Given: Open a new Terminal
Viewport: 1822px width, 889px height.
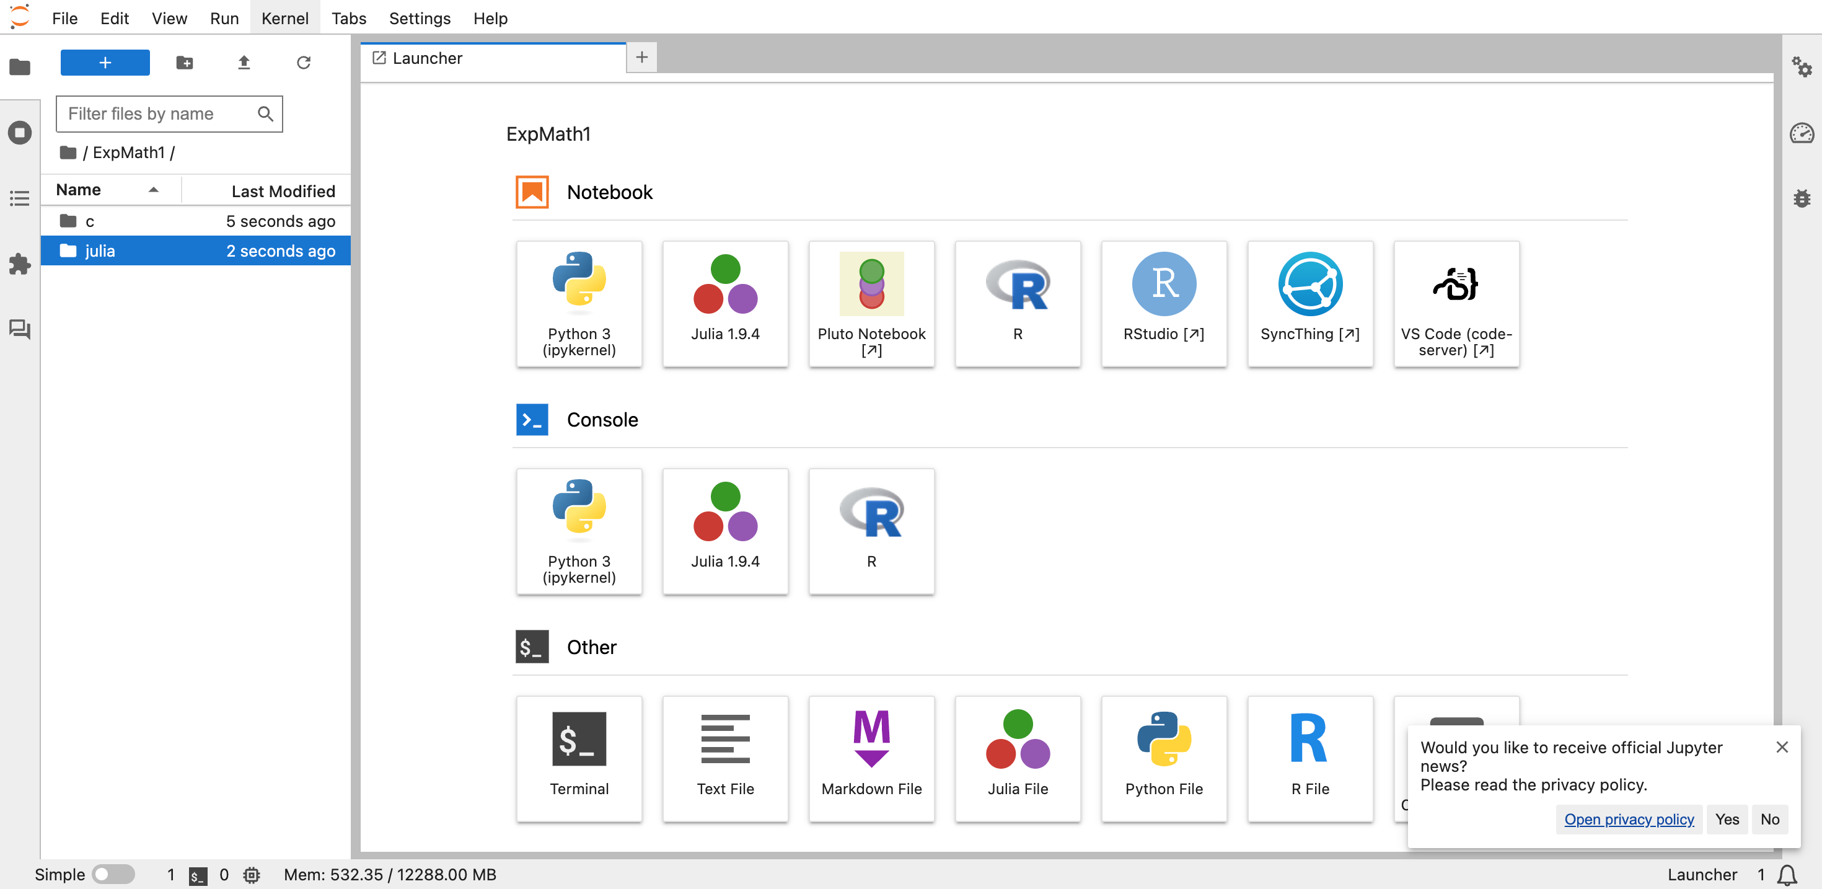Looking at the screenshot, I should tap(579, 759).
